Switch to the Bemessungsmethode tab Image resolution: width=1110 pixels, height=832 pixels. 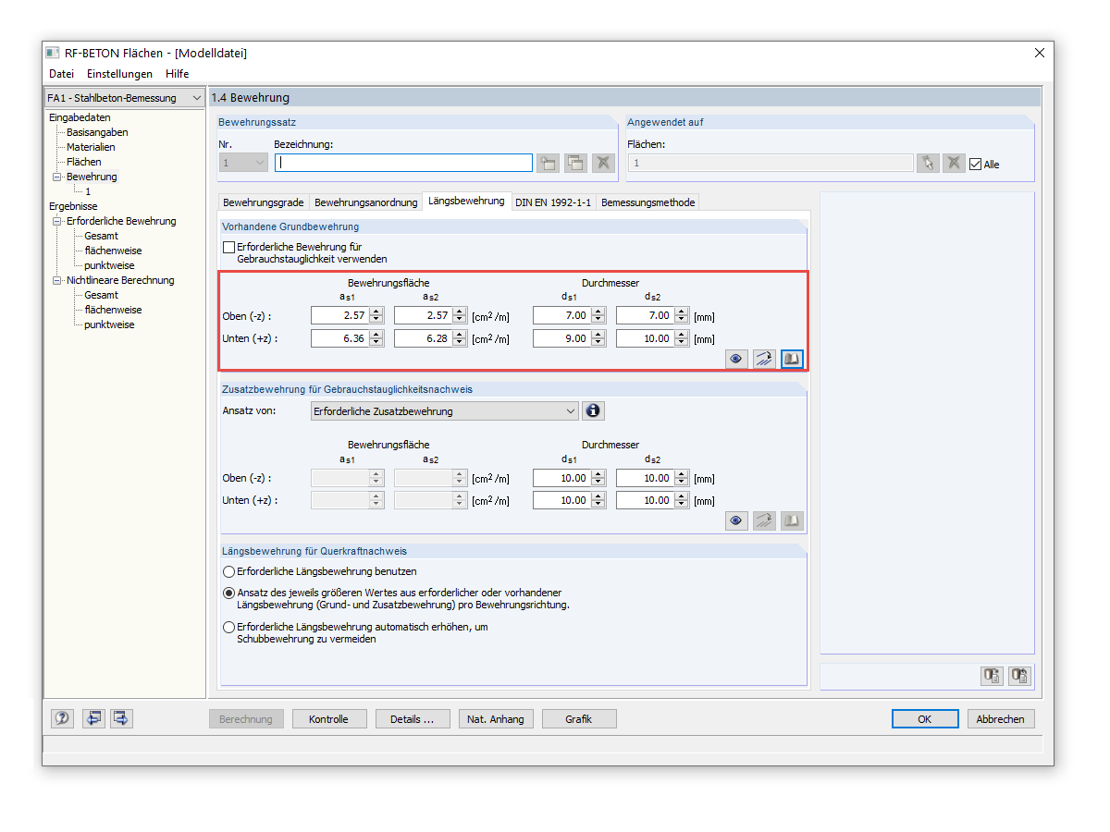click(647, 202)
